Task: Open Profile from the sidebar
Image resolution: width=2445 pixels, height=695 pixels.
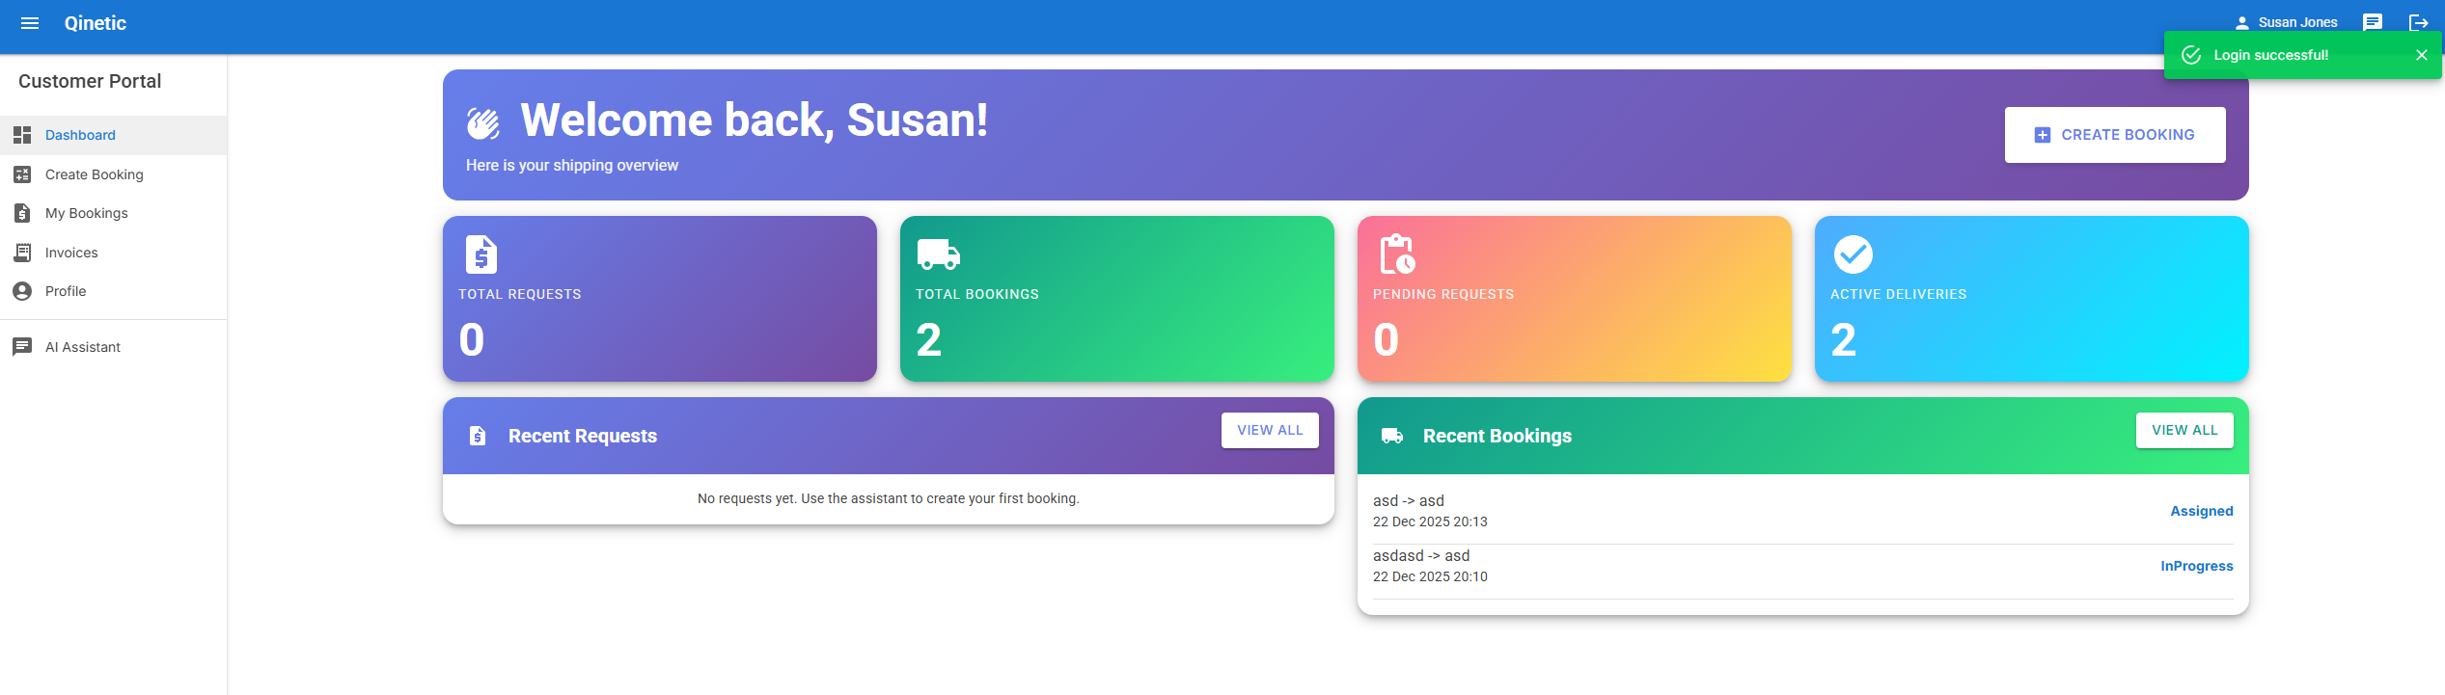Action: 114,291
